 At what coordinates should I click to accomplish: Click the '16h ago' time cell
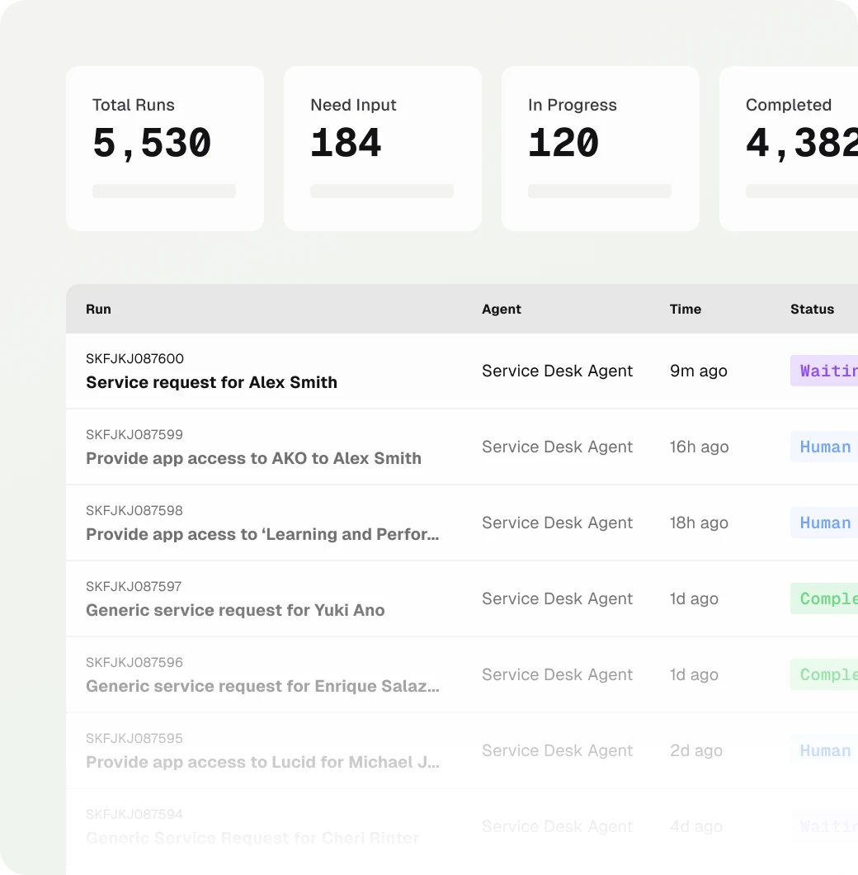pos(700,447)
